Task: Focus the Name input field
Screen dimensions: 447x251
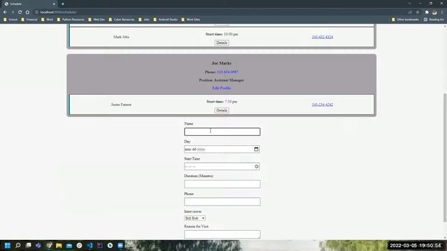Action: (x=222, y=132)
